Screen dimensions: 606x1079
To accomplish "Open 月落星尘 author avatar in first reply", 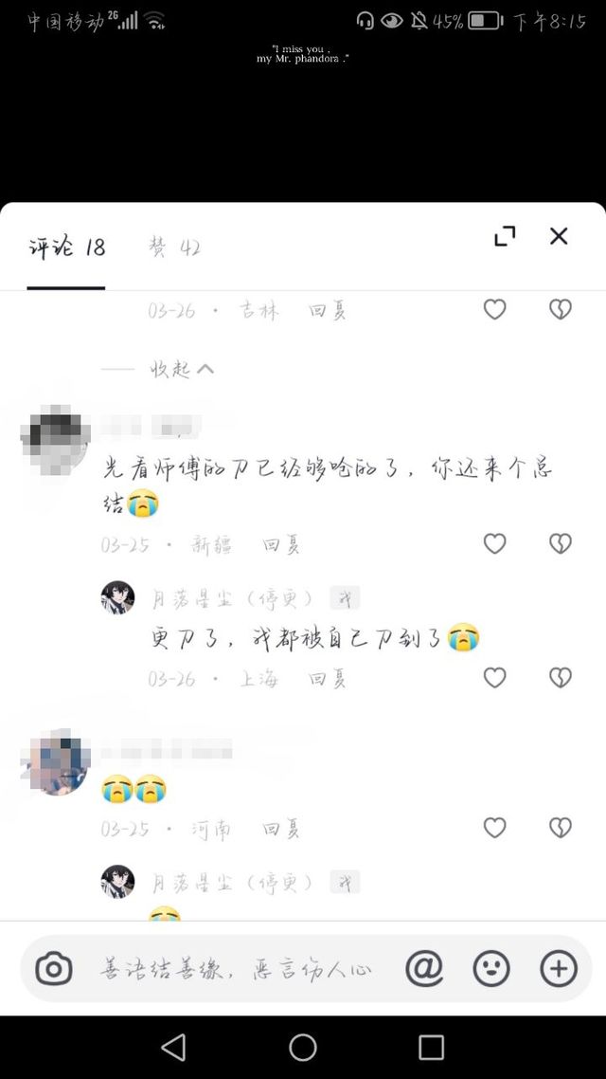I will click(117, 597).
